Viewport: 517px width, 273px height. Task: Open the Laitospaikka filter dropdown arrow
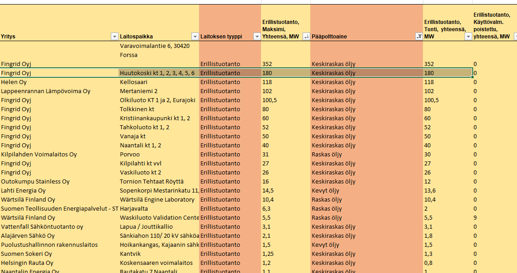coord(194,37)
